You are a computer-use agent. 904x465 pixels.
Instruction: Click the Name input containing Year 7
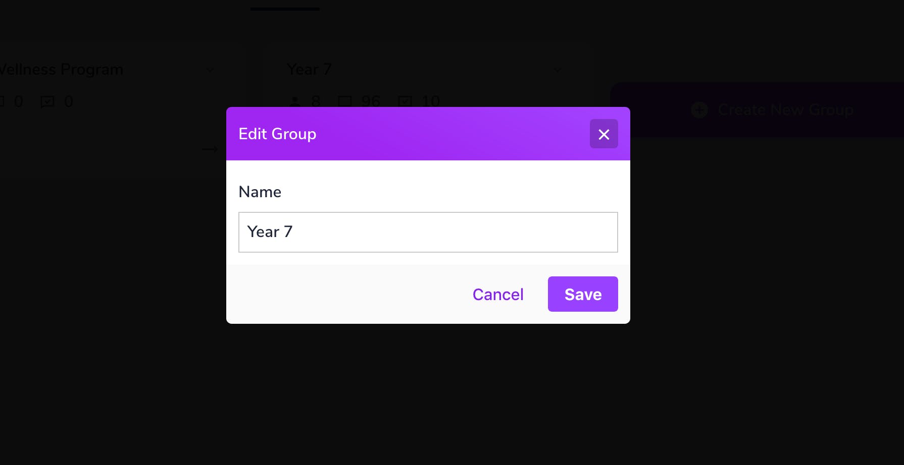pyautogui.click(x=428, y=232)
